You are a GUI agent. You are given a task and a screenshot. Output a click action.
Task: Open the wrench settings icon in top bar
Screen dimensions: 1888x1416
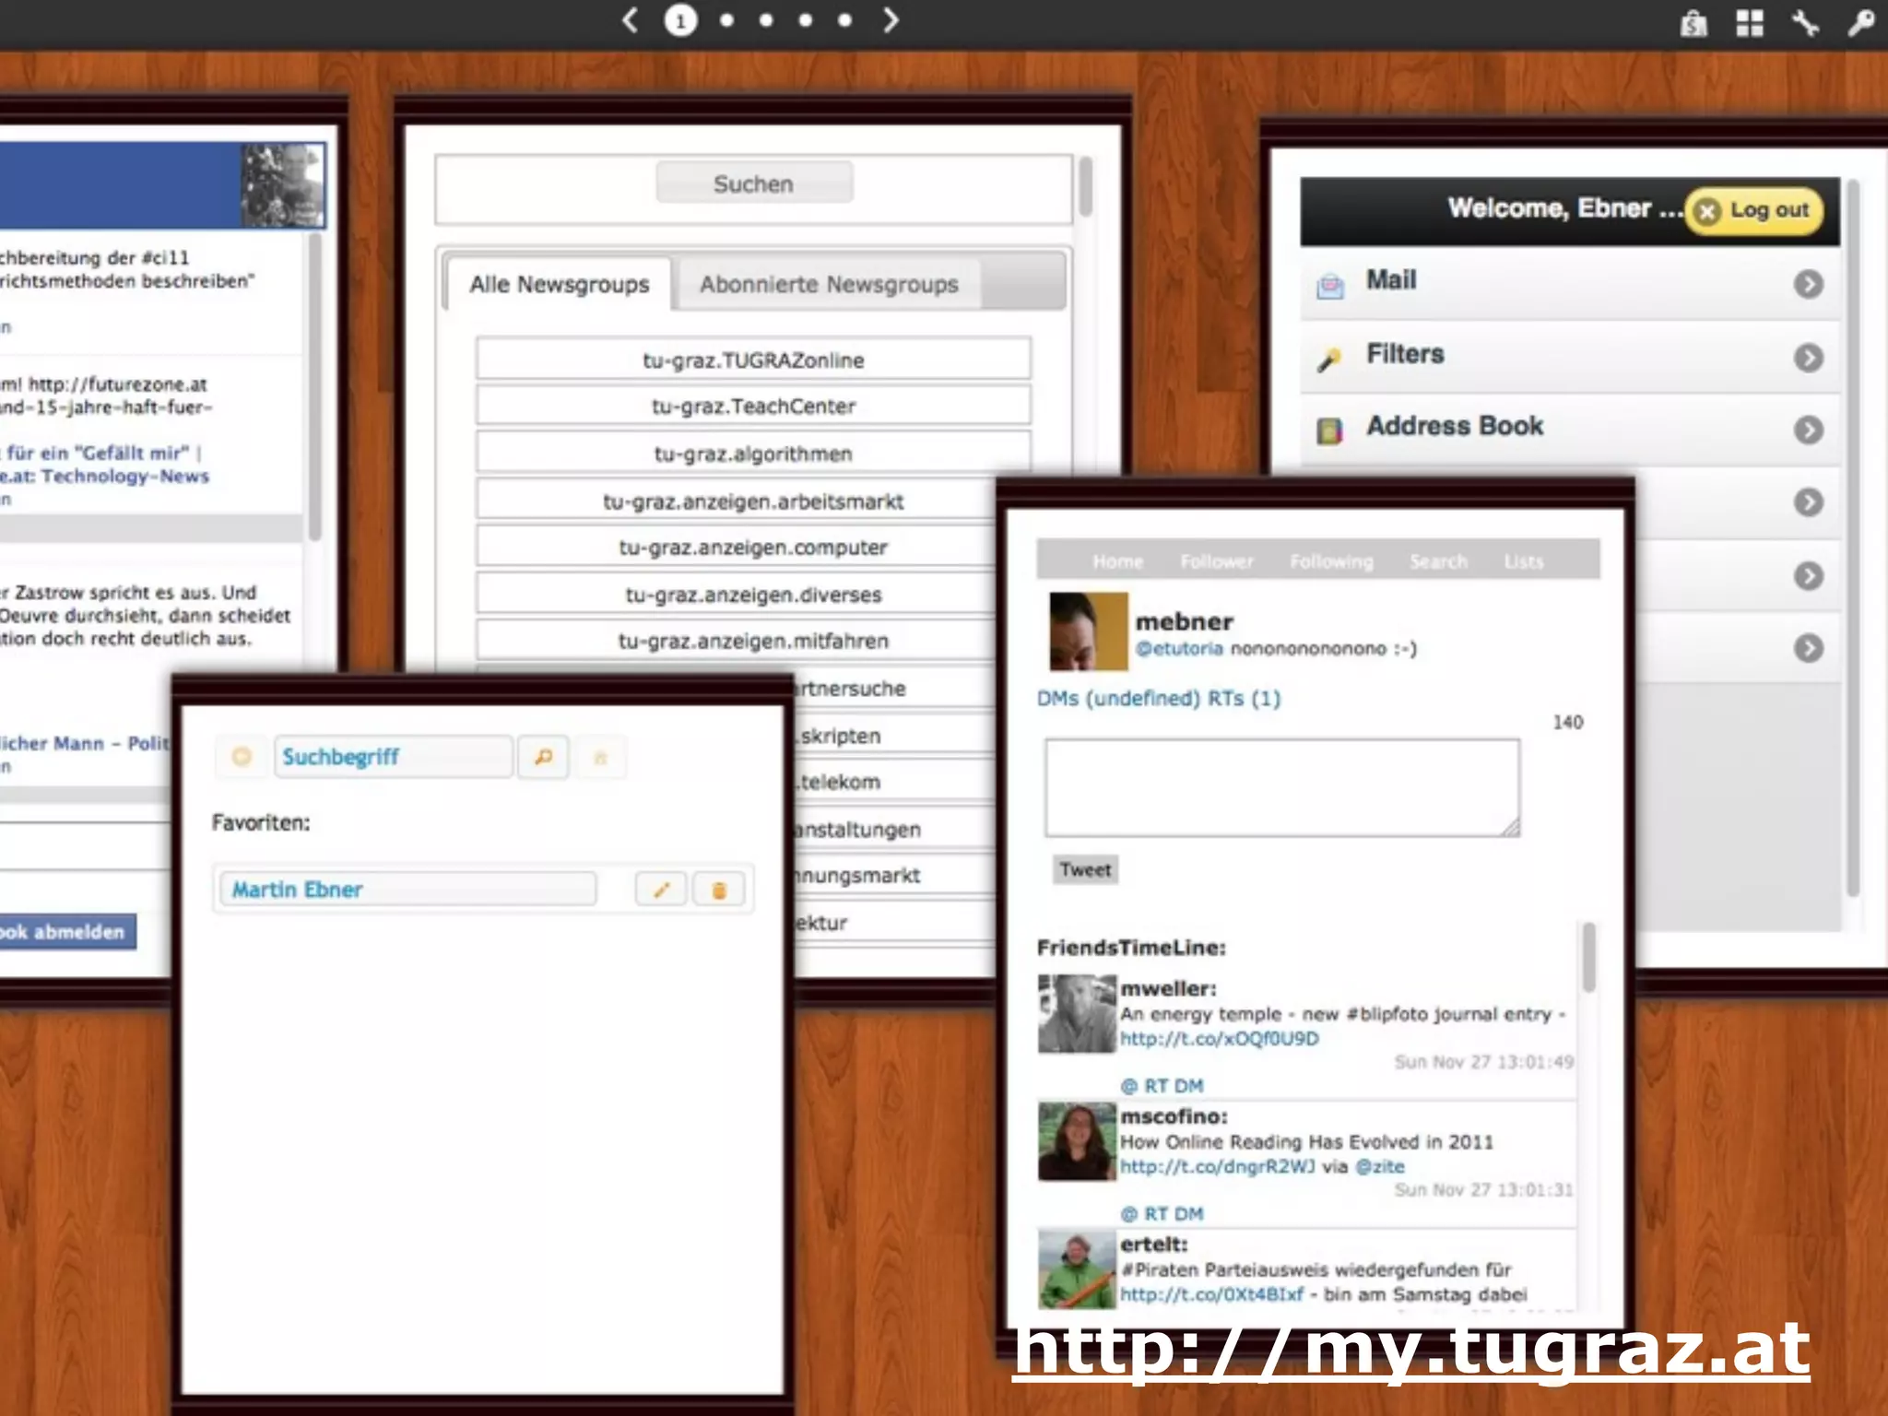tap(1805, 22)
